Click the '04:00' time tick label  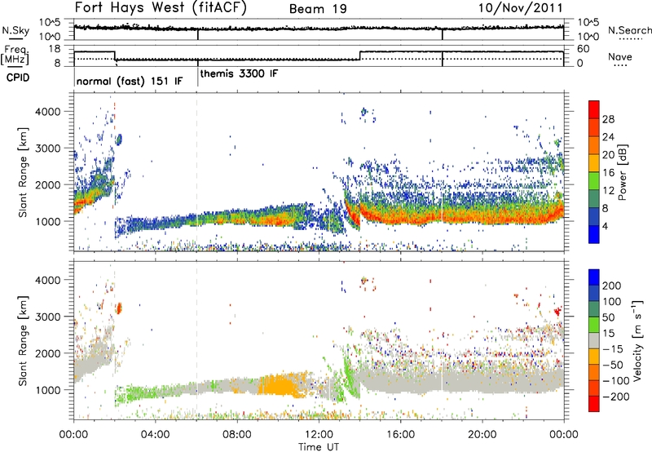click(x=155, y=435)
